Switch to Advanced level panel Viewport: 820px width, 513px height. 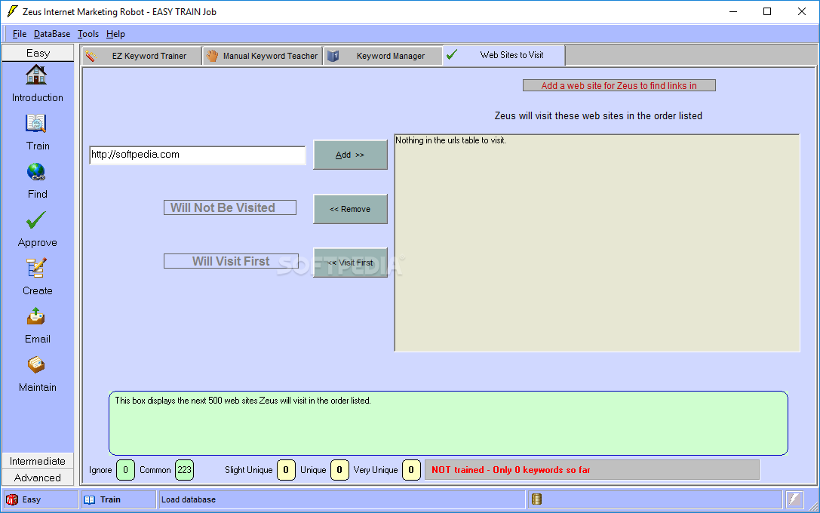[x=38, y=478]
